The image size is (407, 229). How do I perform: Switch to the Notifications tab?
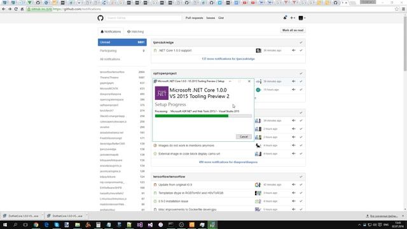[x=111, y=32]
